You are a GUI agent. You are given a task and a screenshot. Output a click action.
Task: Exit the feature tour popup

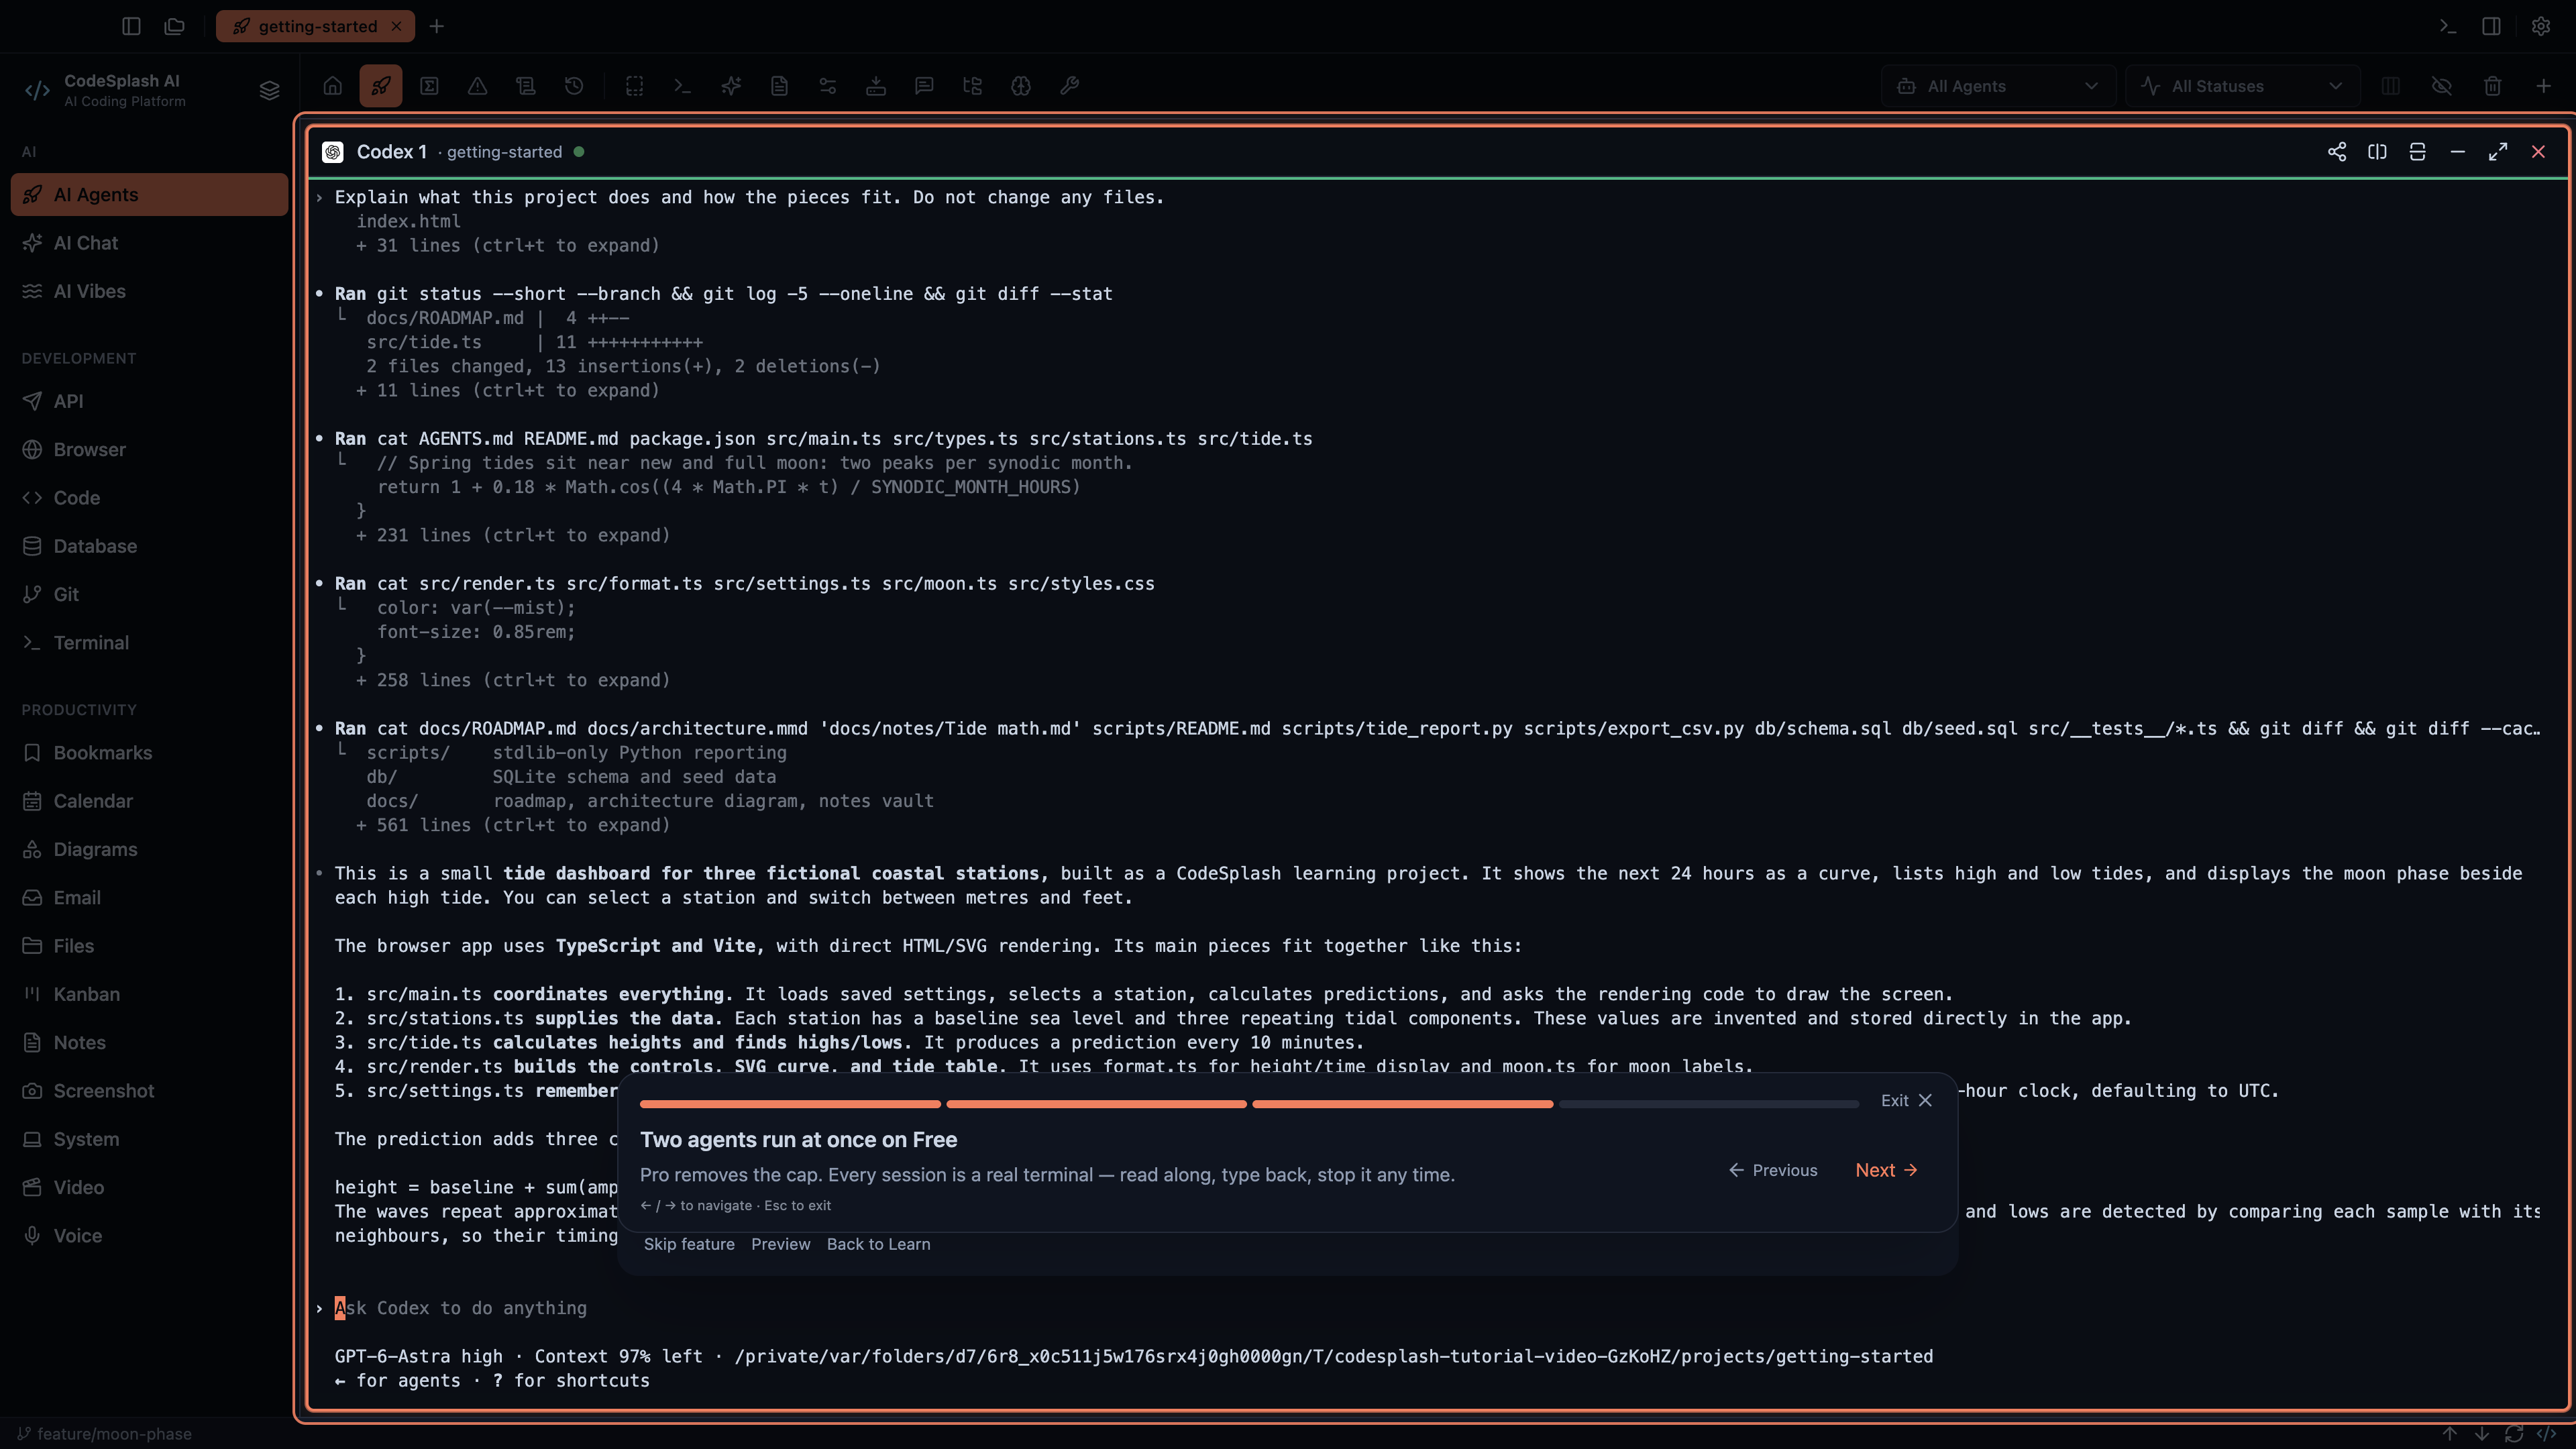1906,1100
